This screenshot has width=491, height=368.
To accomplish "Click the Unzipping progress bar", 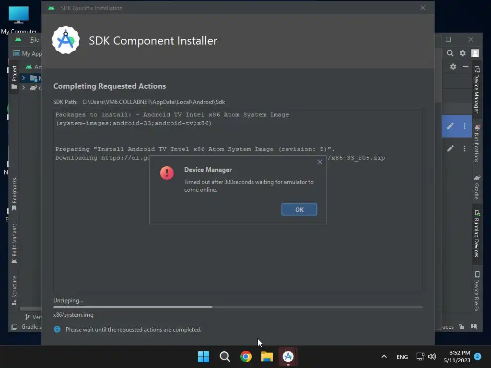I will (238, 307).
